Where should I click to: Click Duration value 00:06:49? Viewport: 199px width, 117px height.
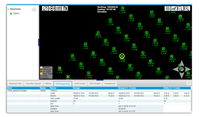click(x=122, y=109)
